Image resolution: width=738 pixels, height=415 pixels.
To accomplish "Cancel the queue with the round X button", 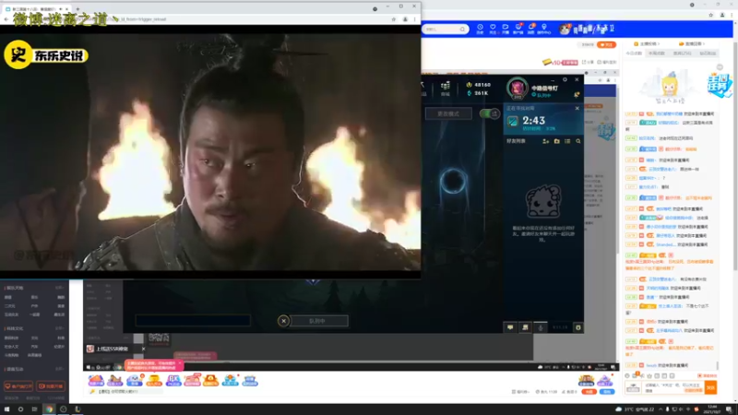I will (x=283, y=321).
